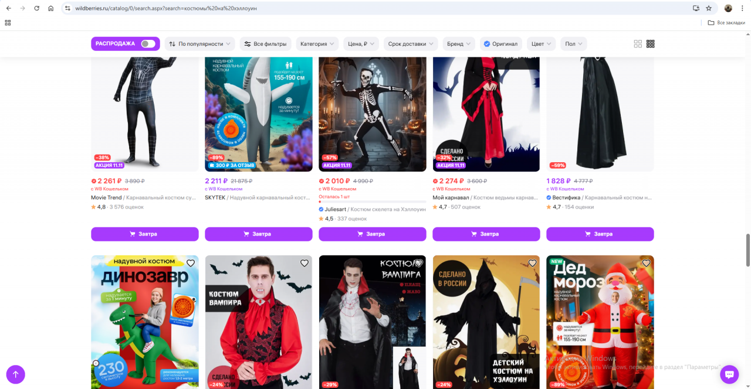
Task: Open the Все фильтры panel
Action: [x=265, y=44]
